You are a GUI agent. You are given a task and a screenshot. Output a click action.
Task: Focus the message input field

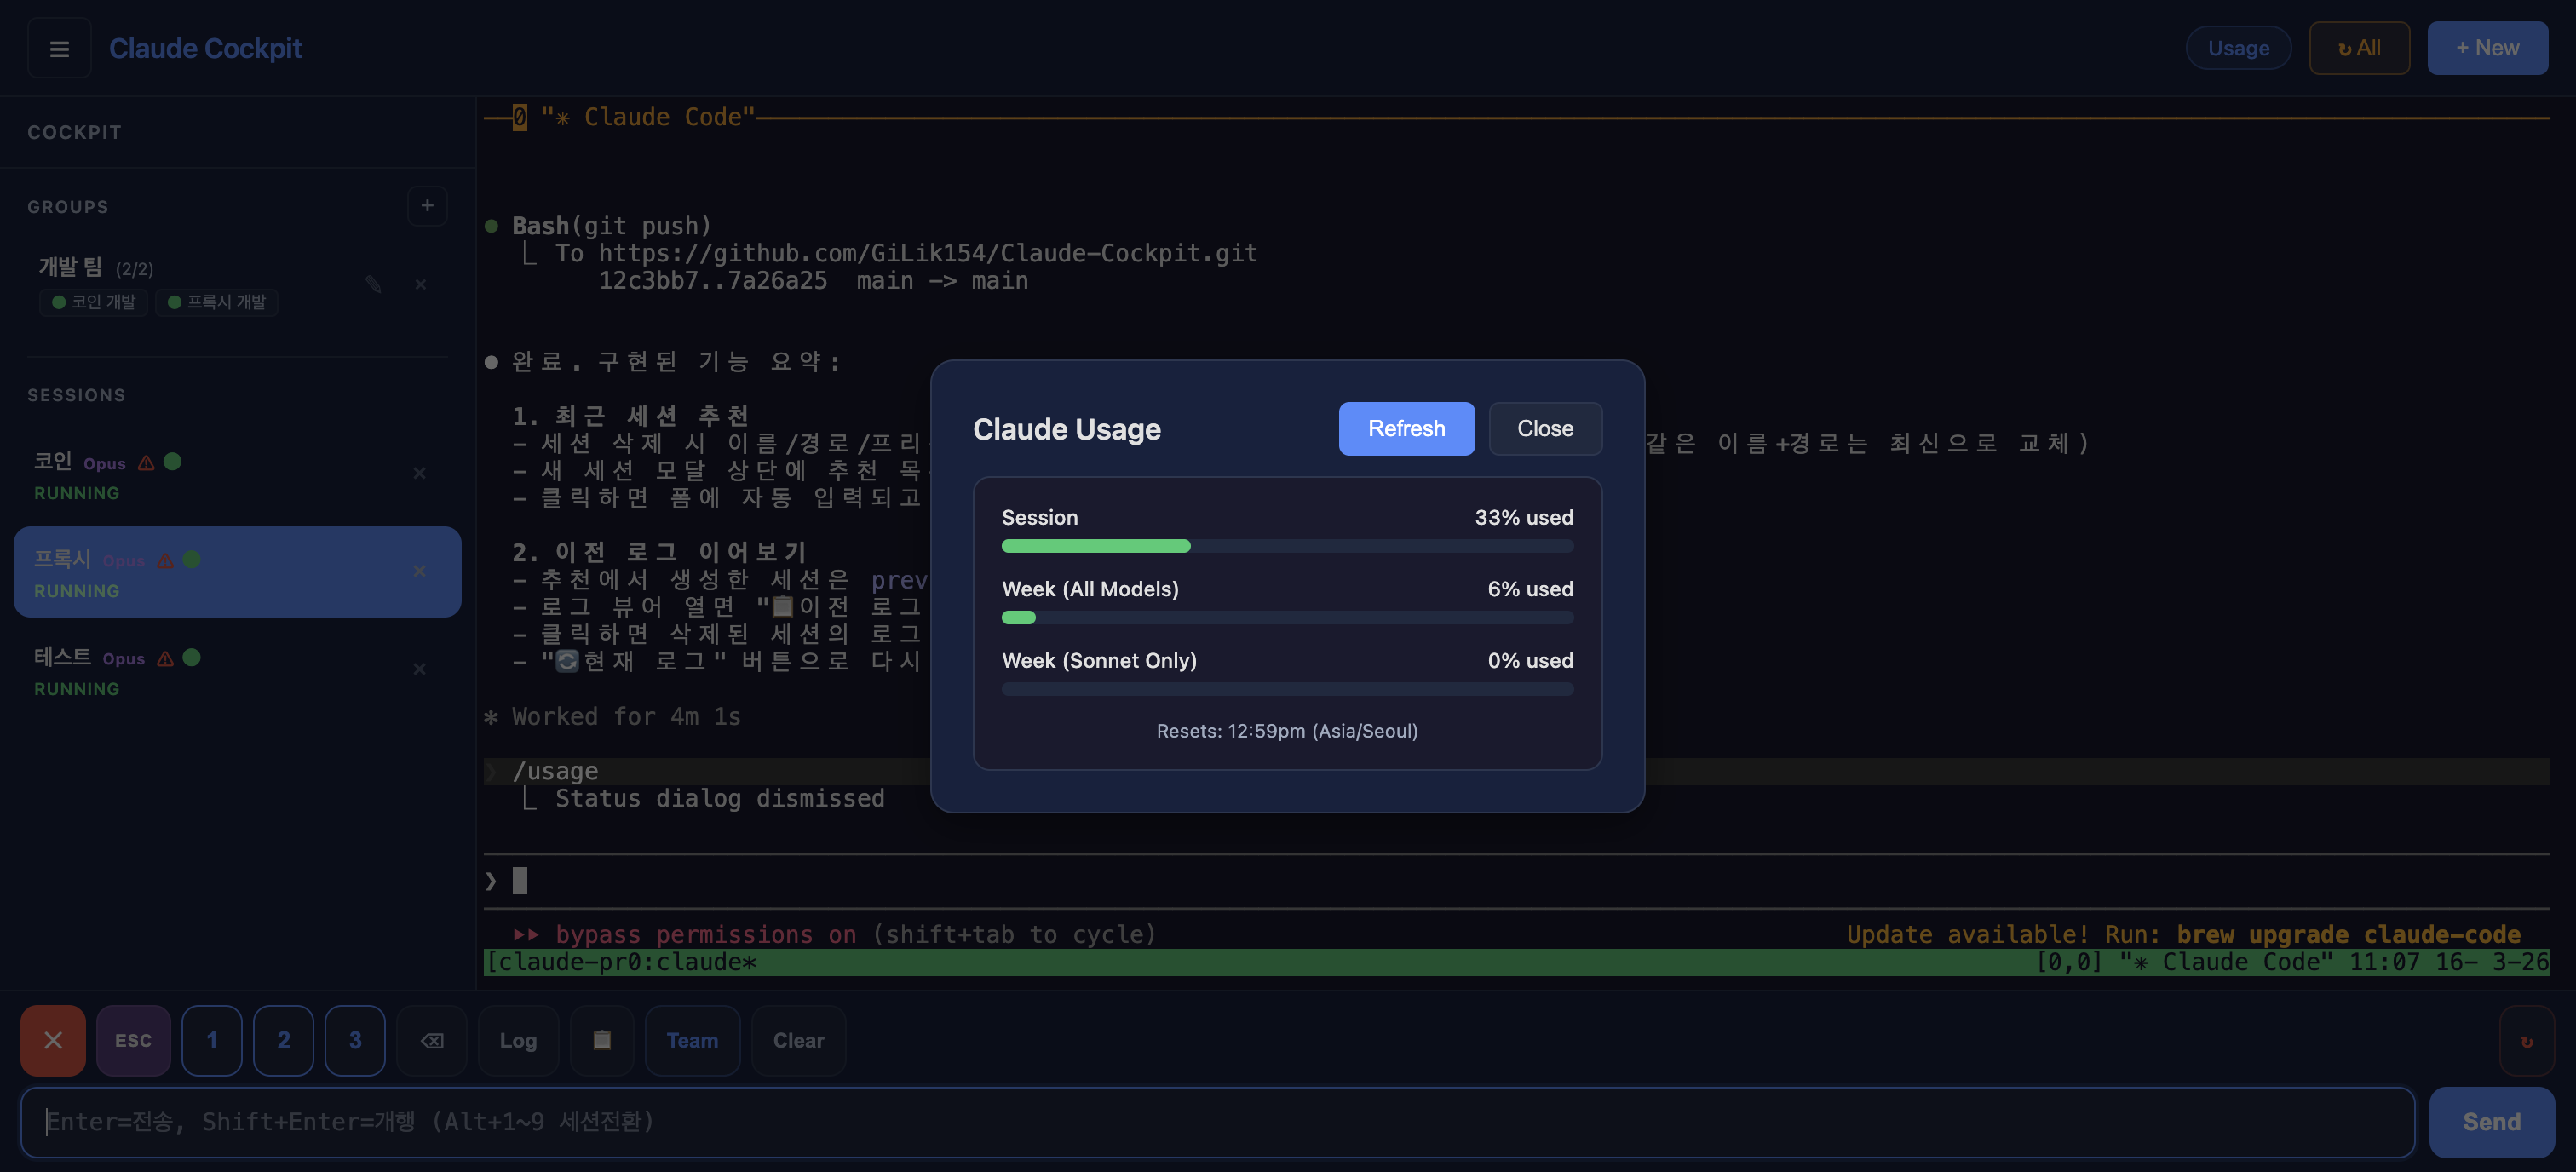[x=1217, y=1122]
